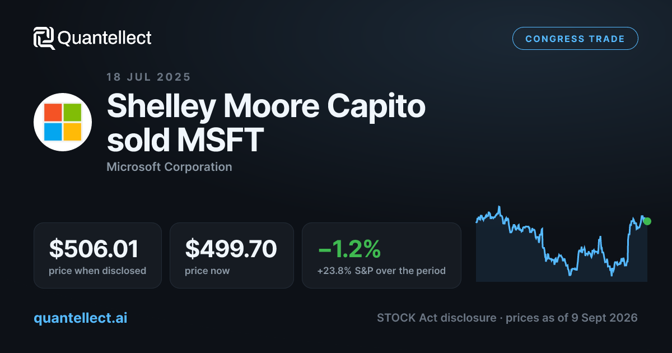Select the Congress Trade badge

point(575,39)
